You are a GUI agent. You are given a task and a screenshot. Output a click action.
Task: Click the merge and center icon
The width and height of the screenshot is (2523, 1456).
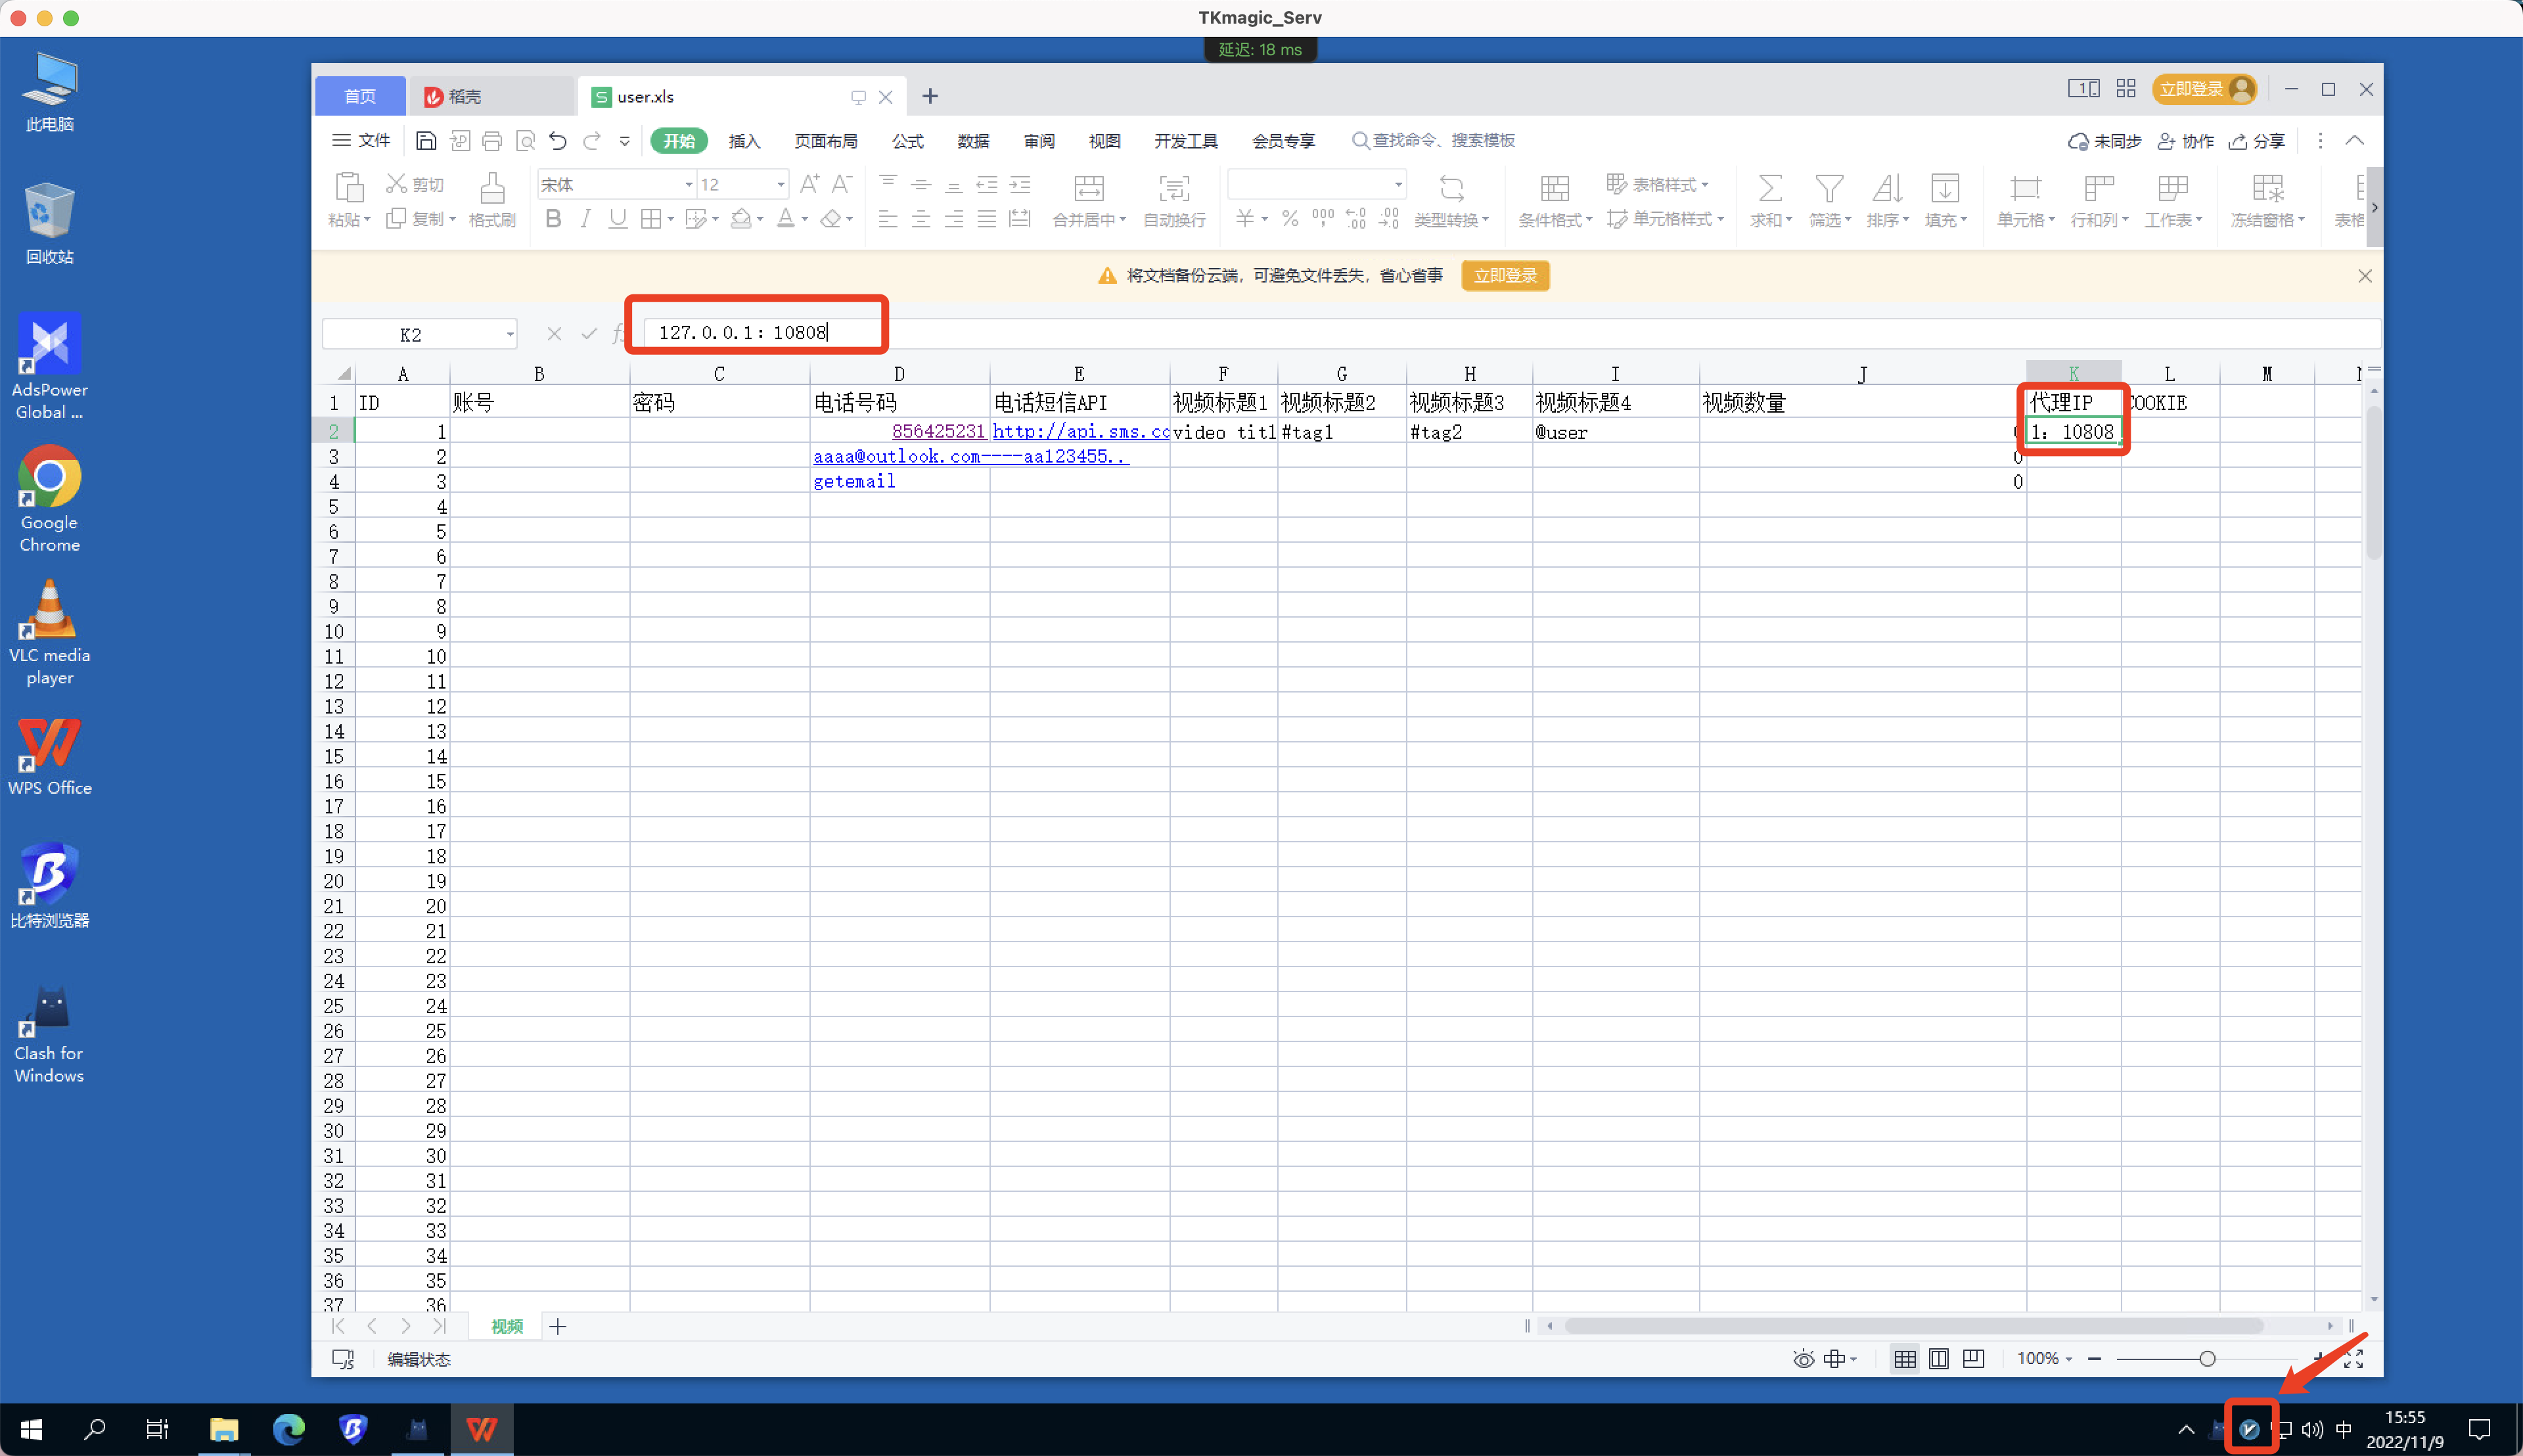pyautogui.click(x=1088, y=188)
